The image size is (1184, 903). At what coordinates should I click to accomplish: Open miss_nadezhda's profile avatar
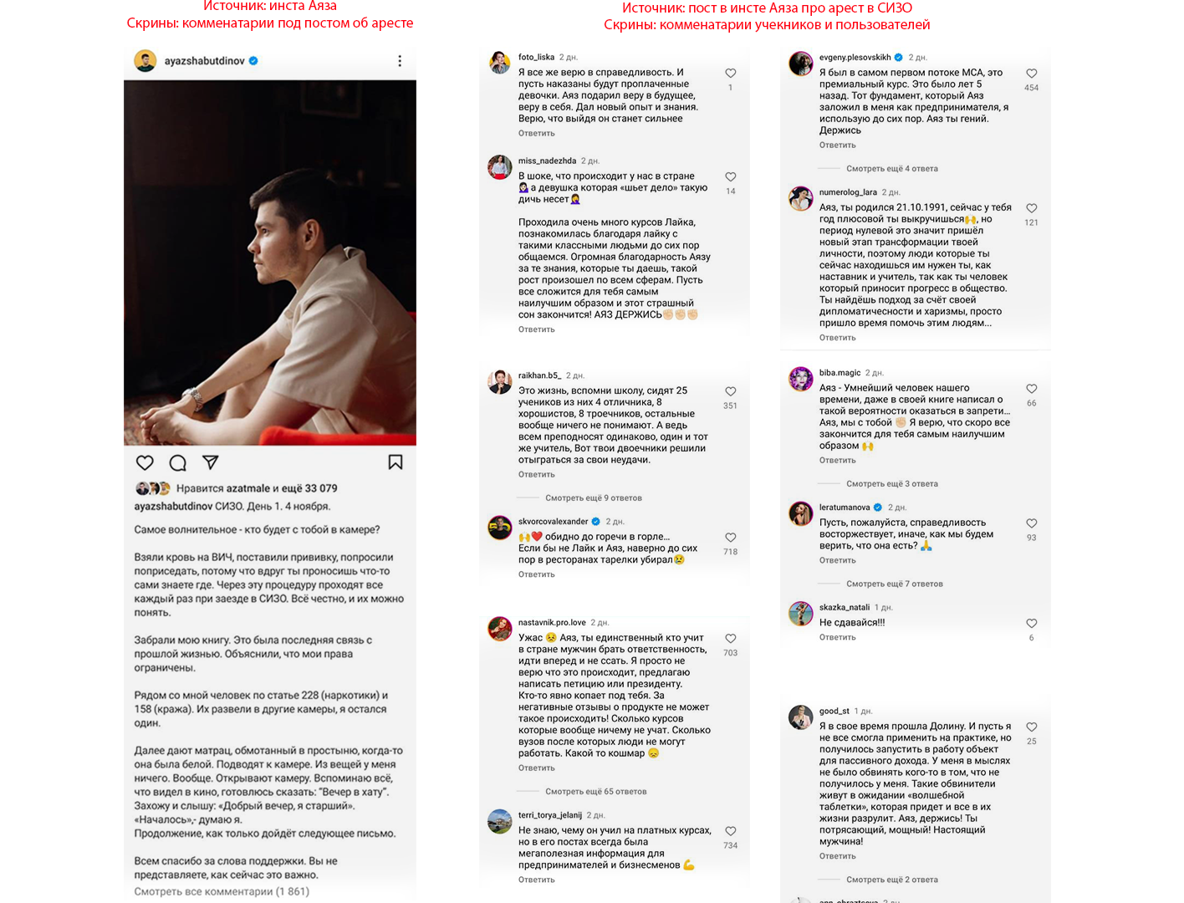500,167
